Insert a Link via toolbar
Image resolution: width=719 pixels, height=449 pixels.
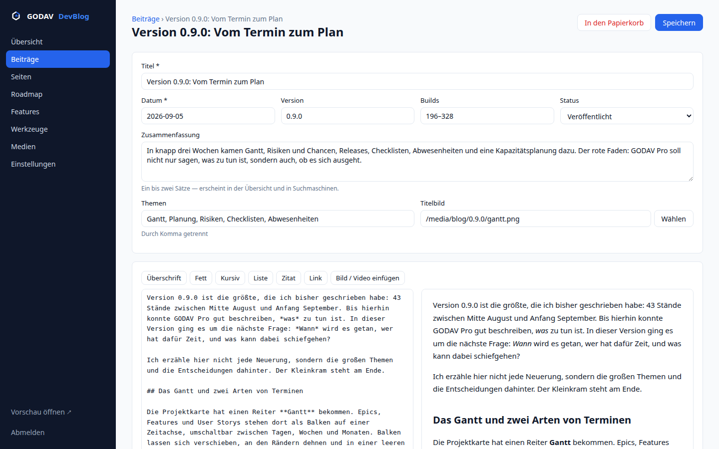(316, 278)
